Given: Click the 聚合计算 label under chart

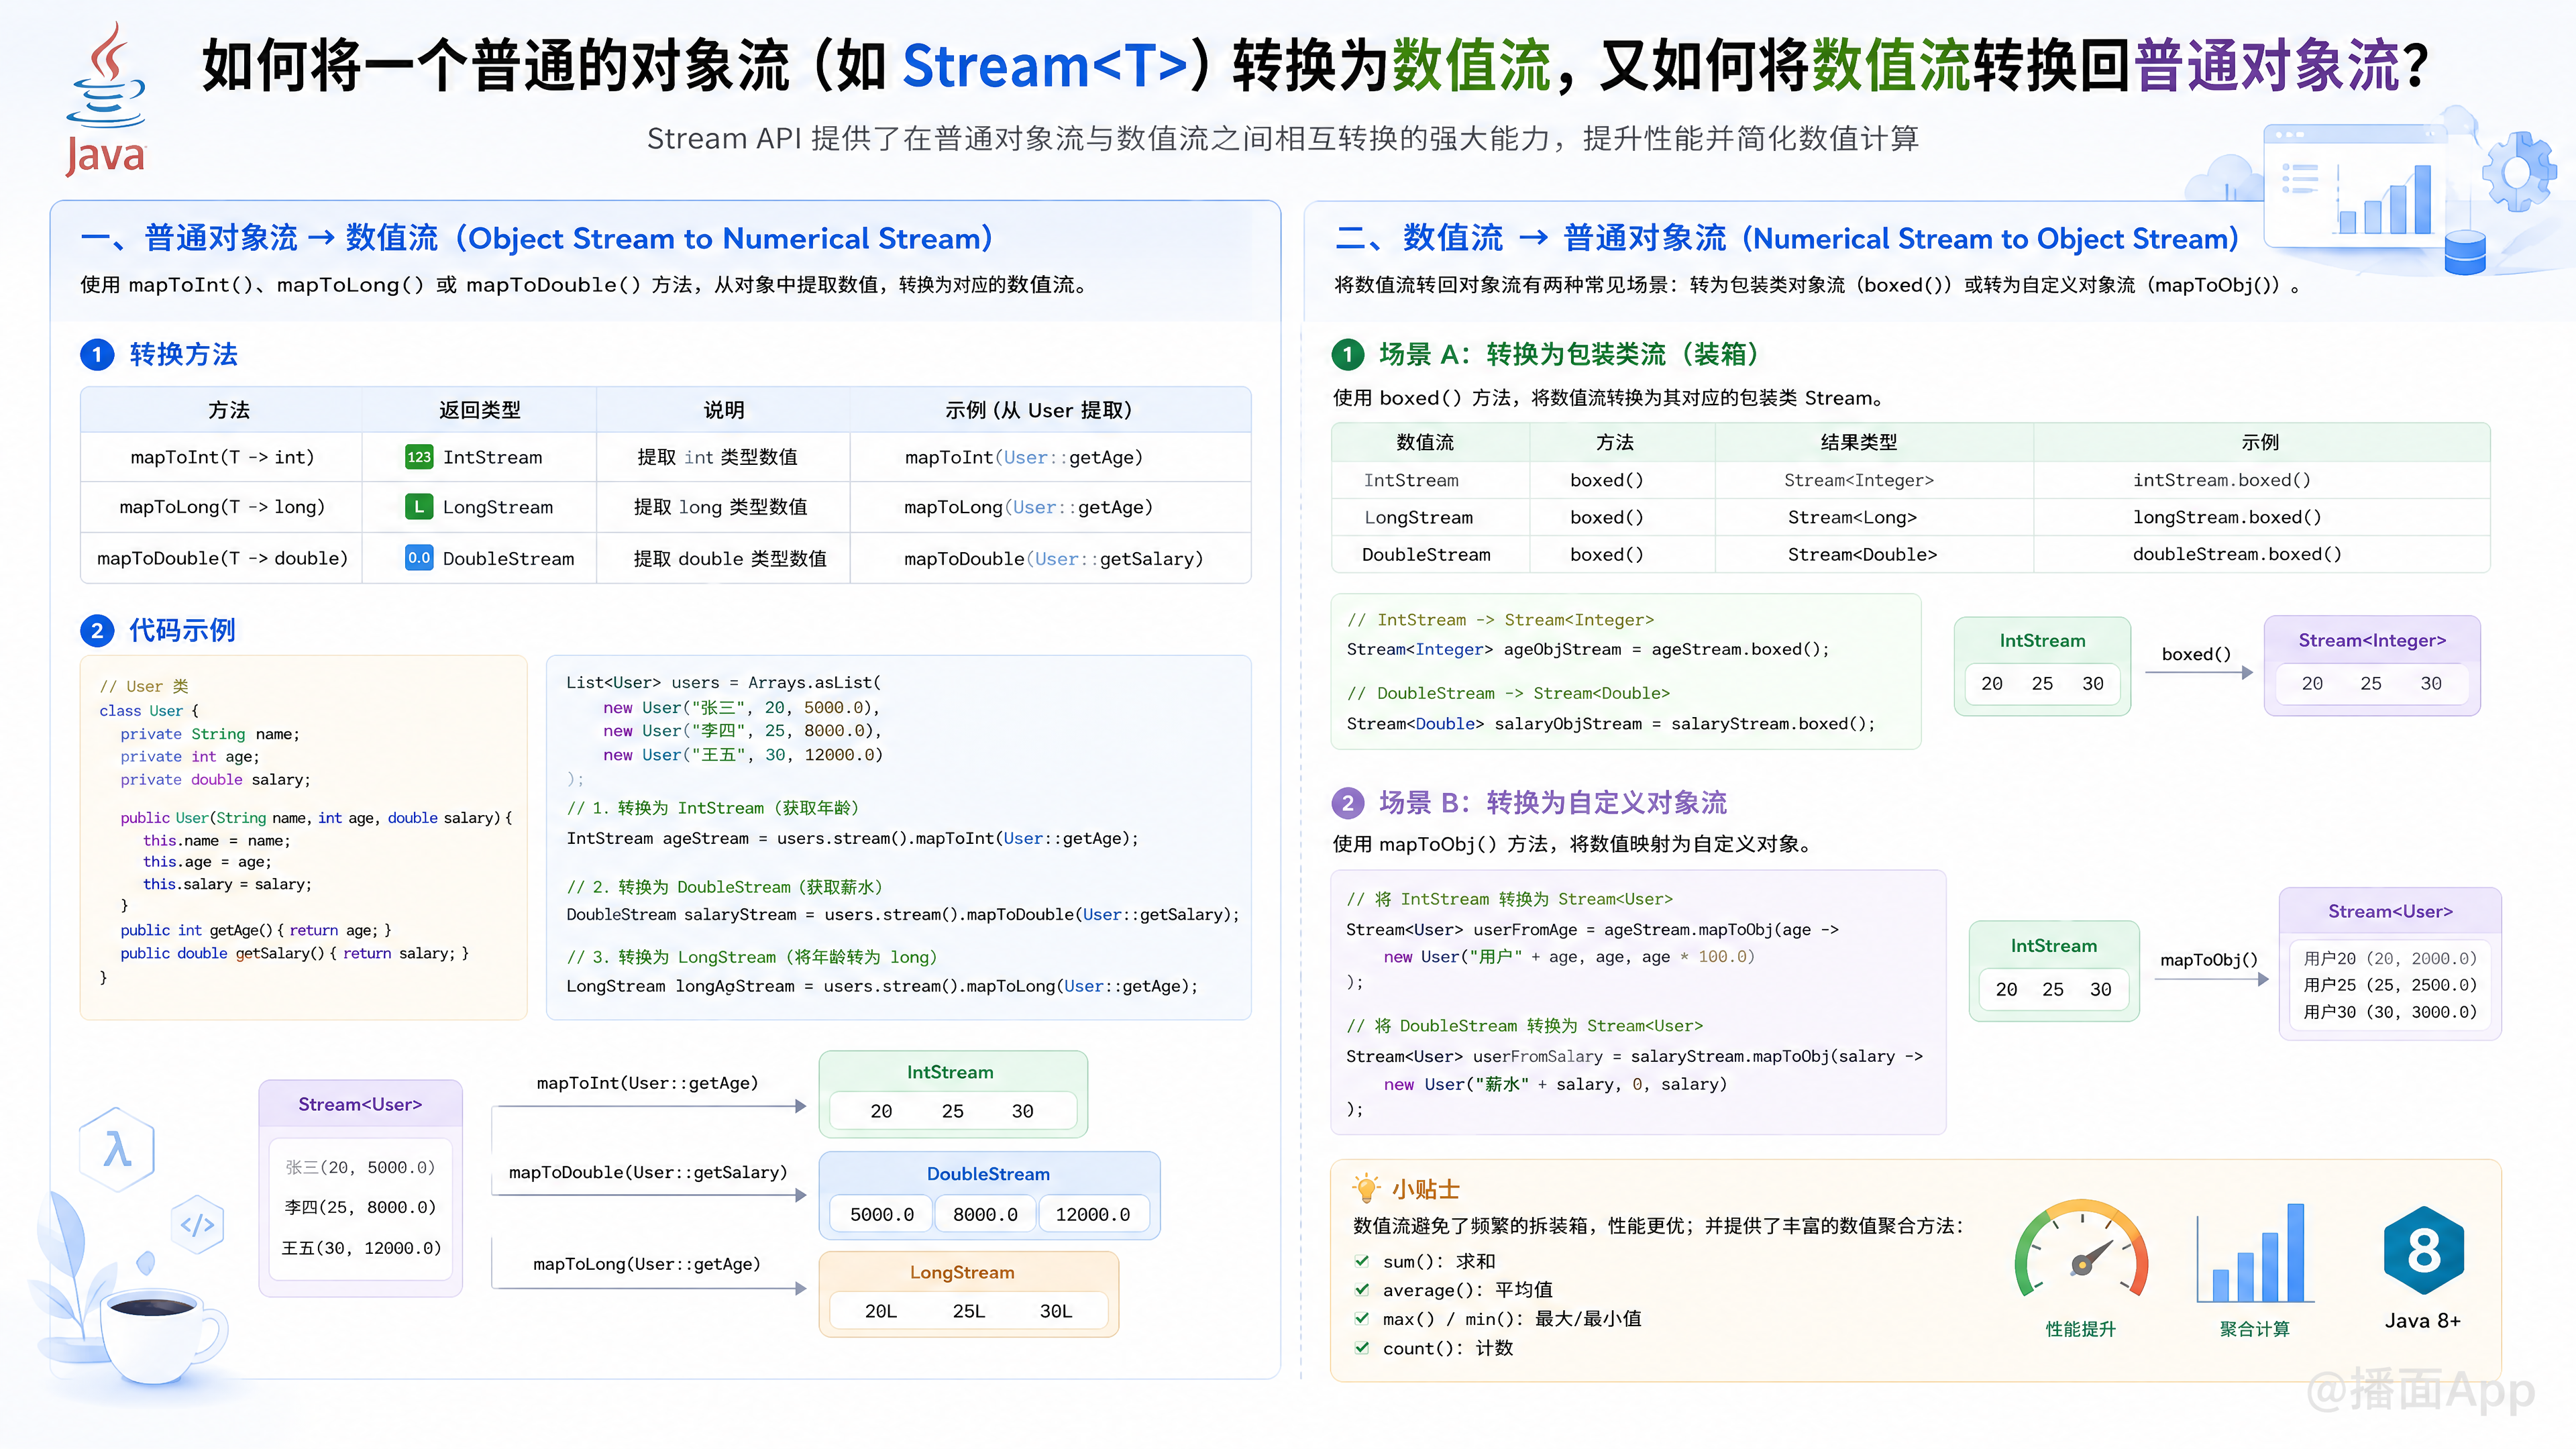Looking at the screenshot, I should [2254, 1328].
